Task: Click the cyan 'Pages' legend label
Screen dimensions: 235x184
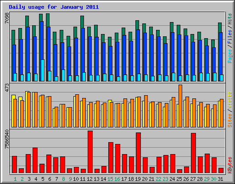Action: coord(230,56)
